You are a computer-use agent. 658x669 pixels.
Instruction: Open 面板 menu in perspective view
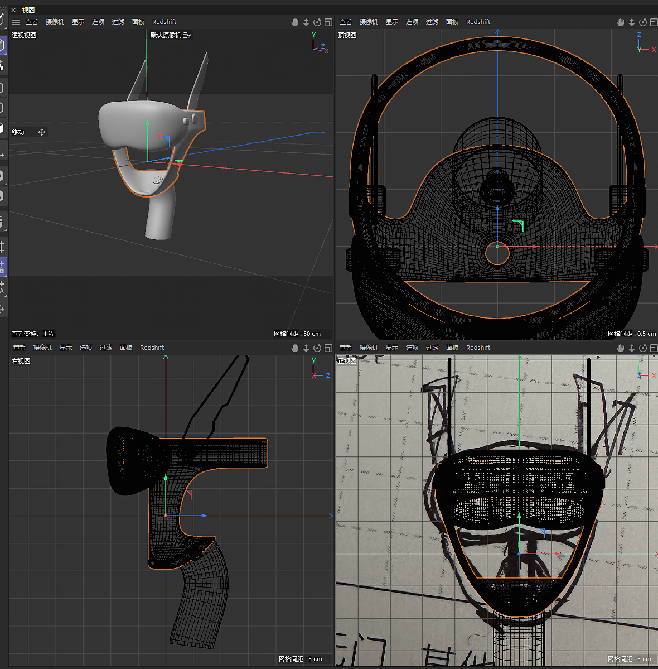point(138,22)
